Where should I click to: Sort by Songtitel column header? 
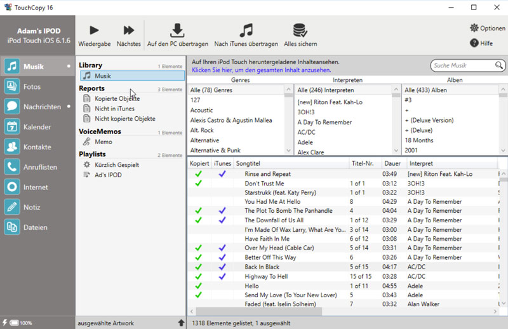coord(291,163)
